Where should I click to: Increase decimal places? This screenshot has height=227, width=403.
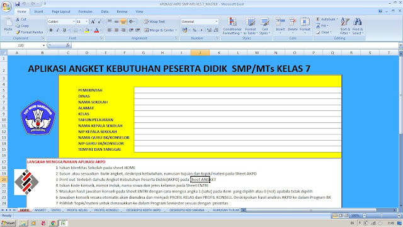click(x=209, y=30)
